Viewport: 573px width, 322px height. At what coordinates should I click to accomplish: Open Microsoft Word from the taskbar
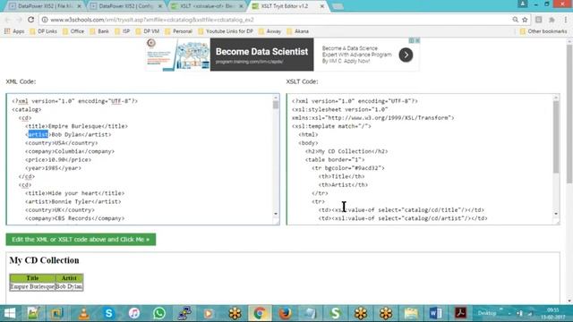coord(436,313)
